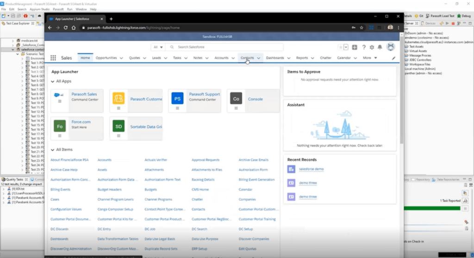474x258 pixels.
Task: Open the Calendar item link
Action: pyautogui.click(x=245, y=190)
